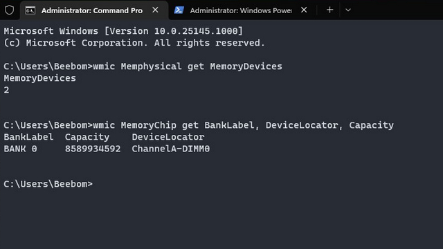This screenshot has height=249, width=443.
Task: Open a new tab with plus button
Action: click(329, 10)
